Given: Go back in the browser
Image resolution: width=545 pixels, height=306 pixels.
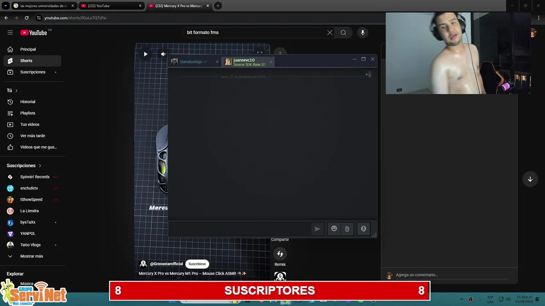Looking at the screenshot, I should pos(6,18).
